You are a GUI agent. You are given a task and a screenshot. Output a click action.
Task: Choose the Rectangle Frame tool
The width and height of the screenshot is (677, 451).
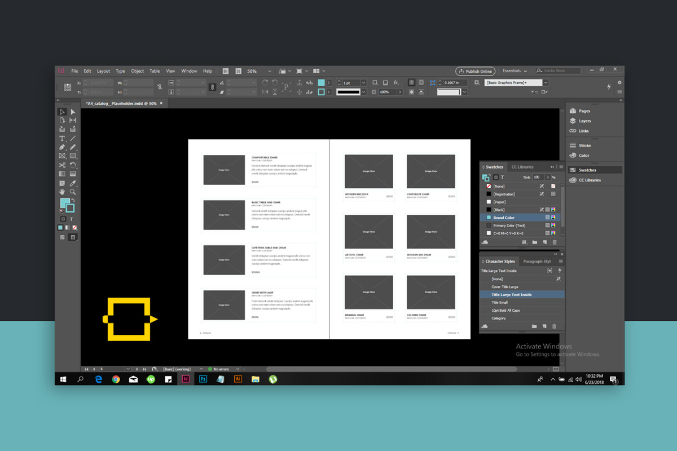click(x=62, y=156)
